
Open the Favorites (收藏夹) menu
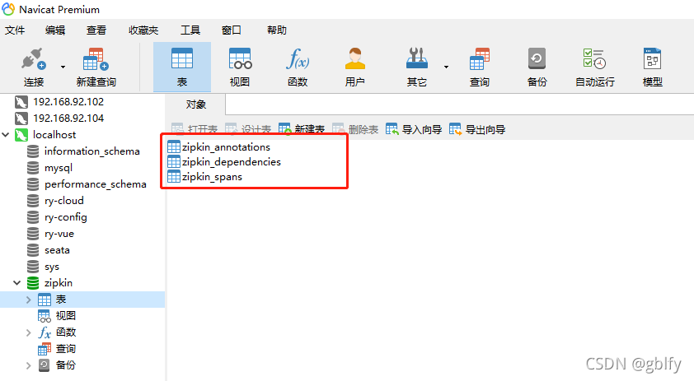click(143, 30)
